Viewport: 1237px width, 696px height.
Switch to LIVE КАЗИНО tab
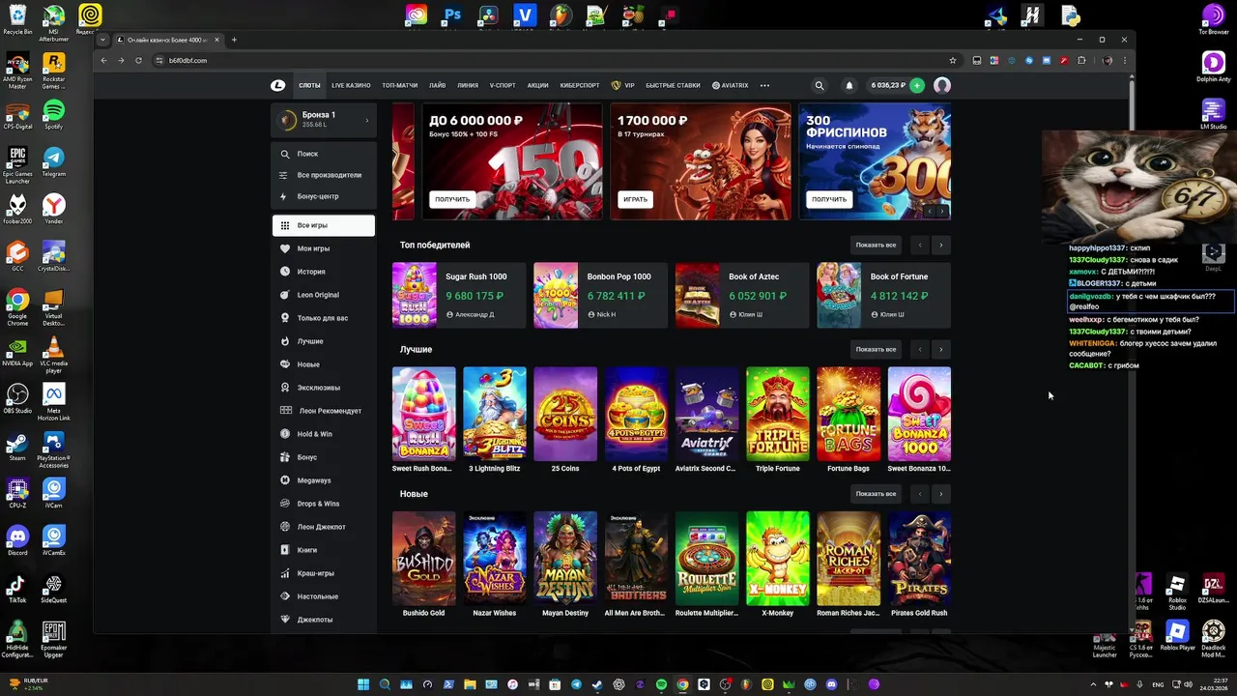(351, 85)
